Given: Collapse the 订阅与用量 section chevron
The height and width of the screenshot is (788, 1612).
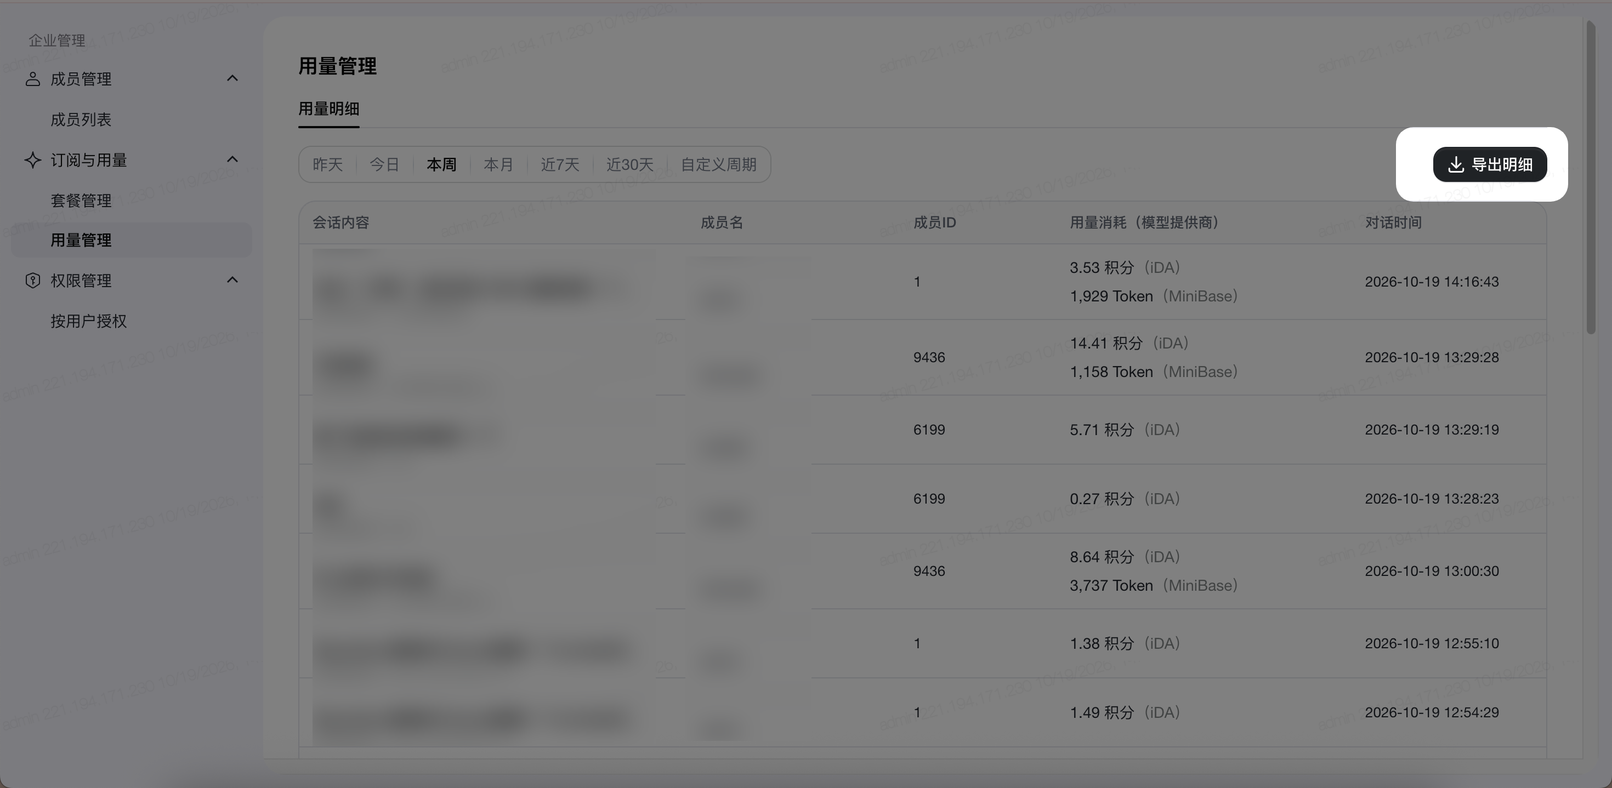Looking at the screenshot, I should (232, 159).
